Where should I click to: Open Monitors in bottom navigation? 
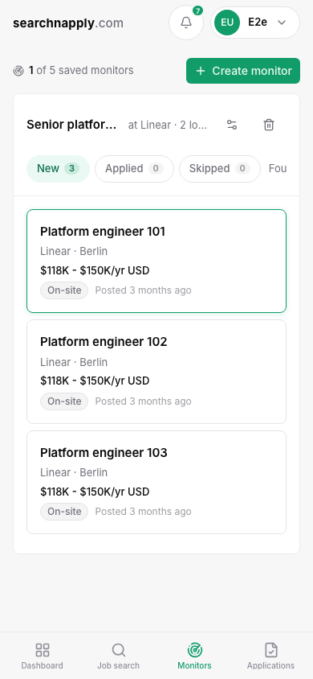(195, 656)
